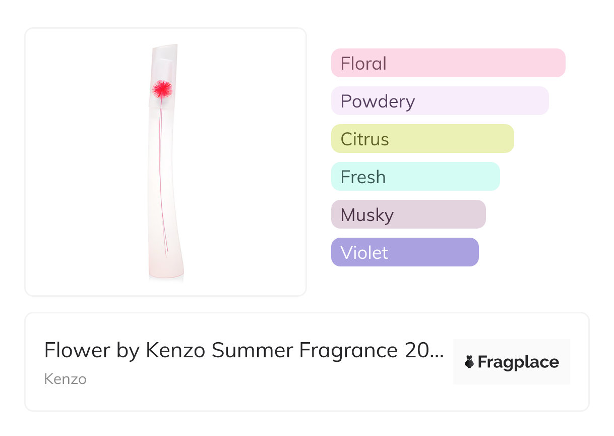Click the word "Floral" in the top bar
614x436 pixels.
[363, 64]
